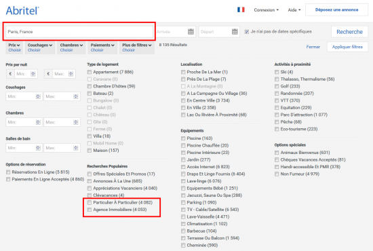Check Agence Immobilière option
The height and width of the screenshot is (251, 373).
pyautogui.click(x=90, y=210)
